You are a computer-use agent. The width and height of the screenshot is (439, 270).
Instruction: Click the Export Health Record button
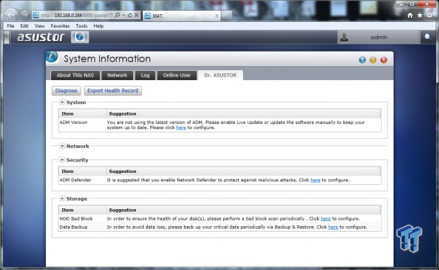click(113, 91)
